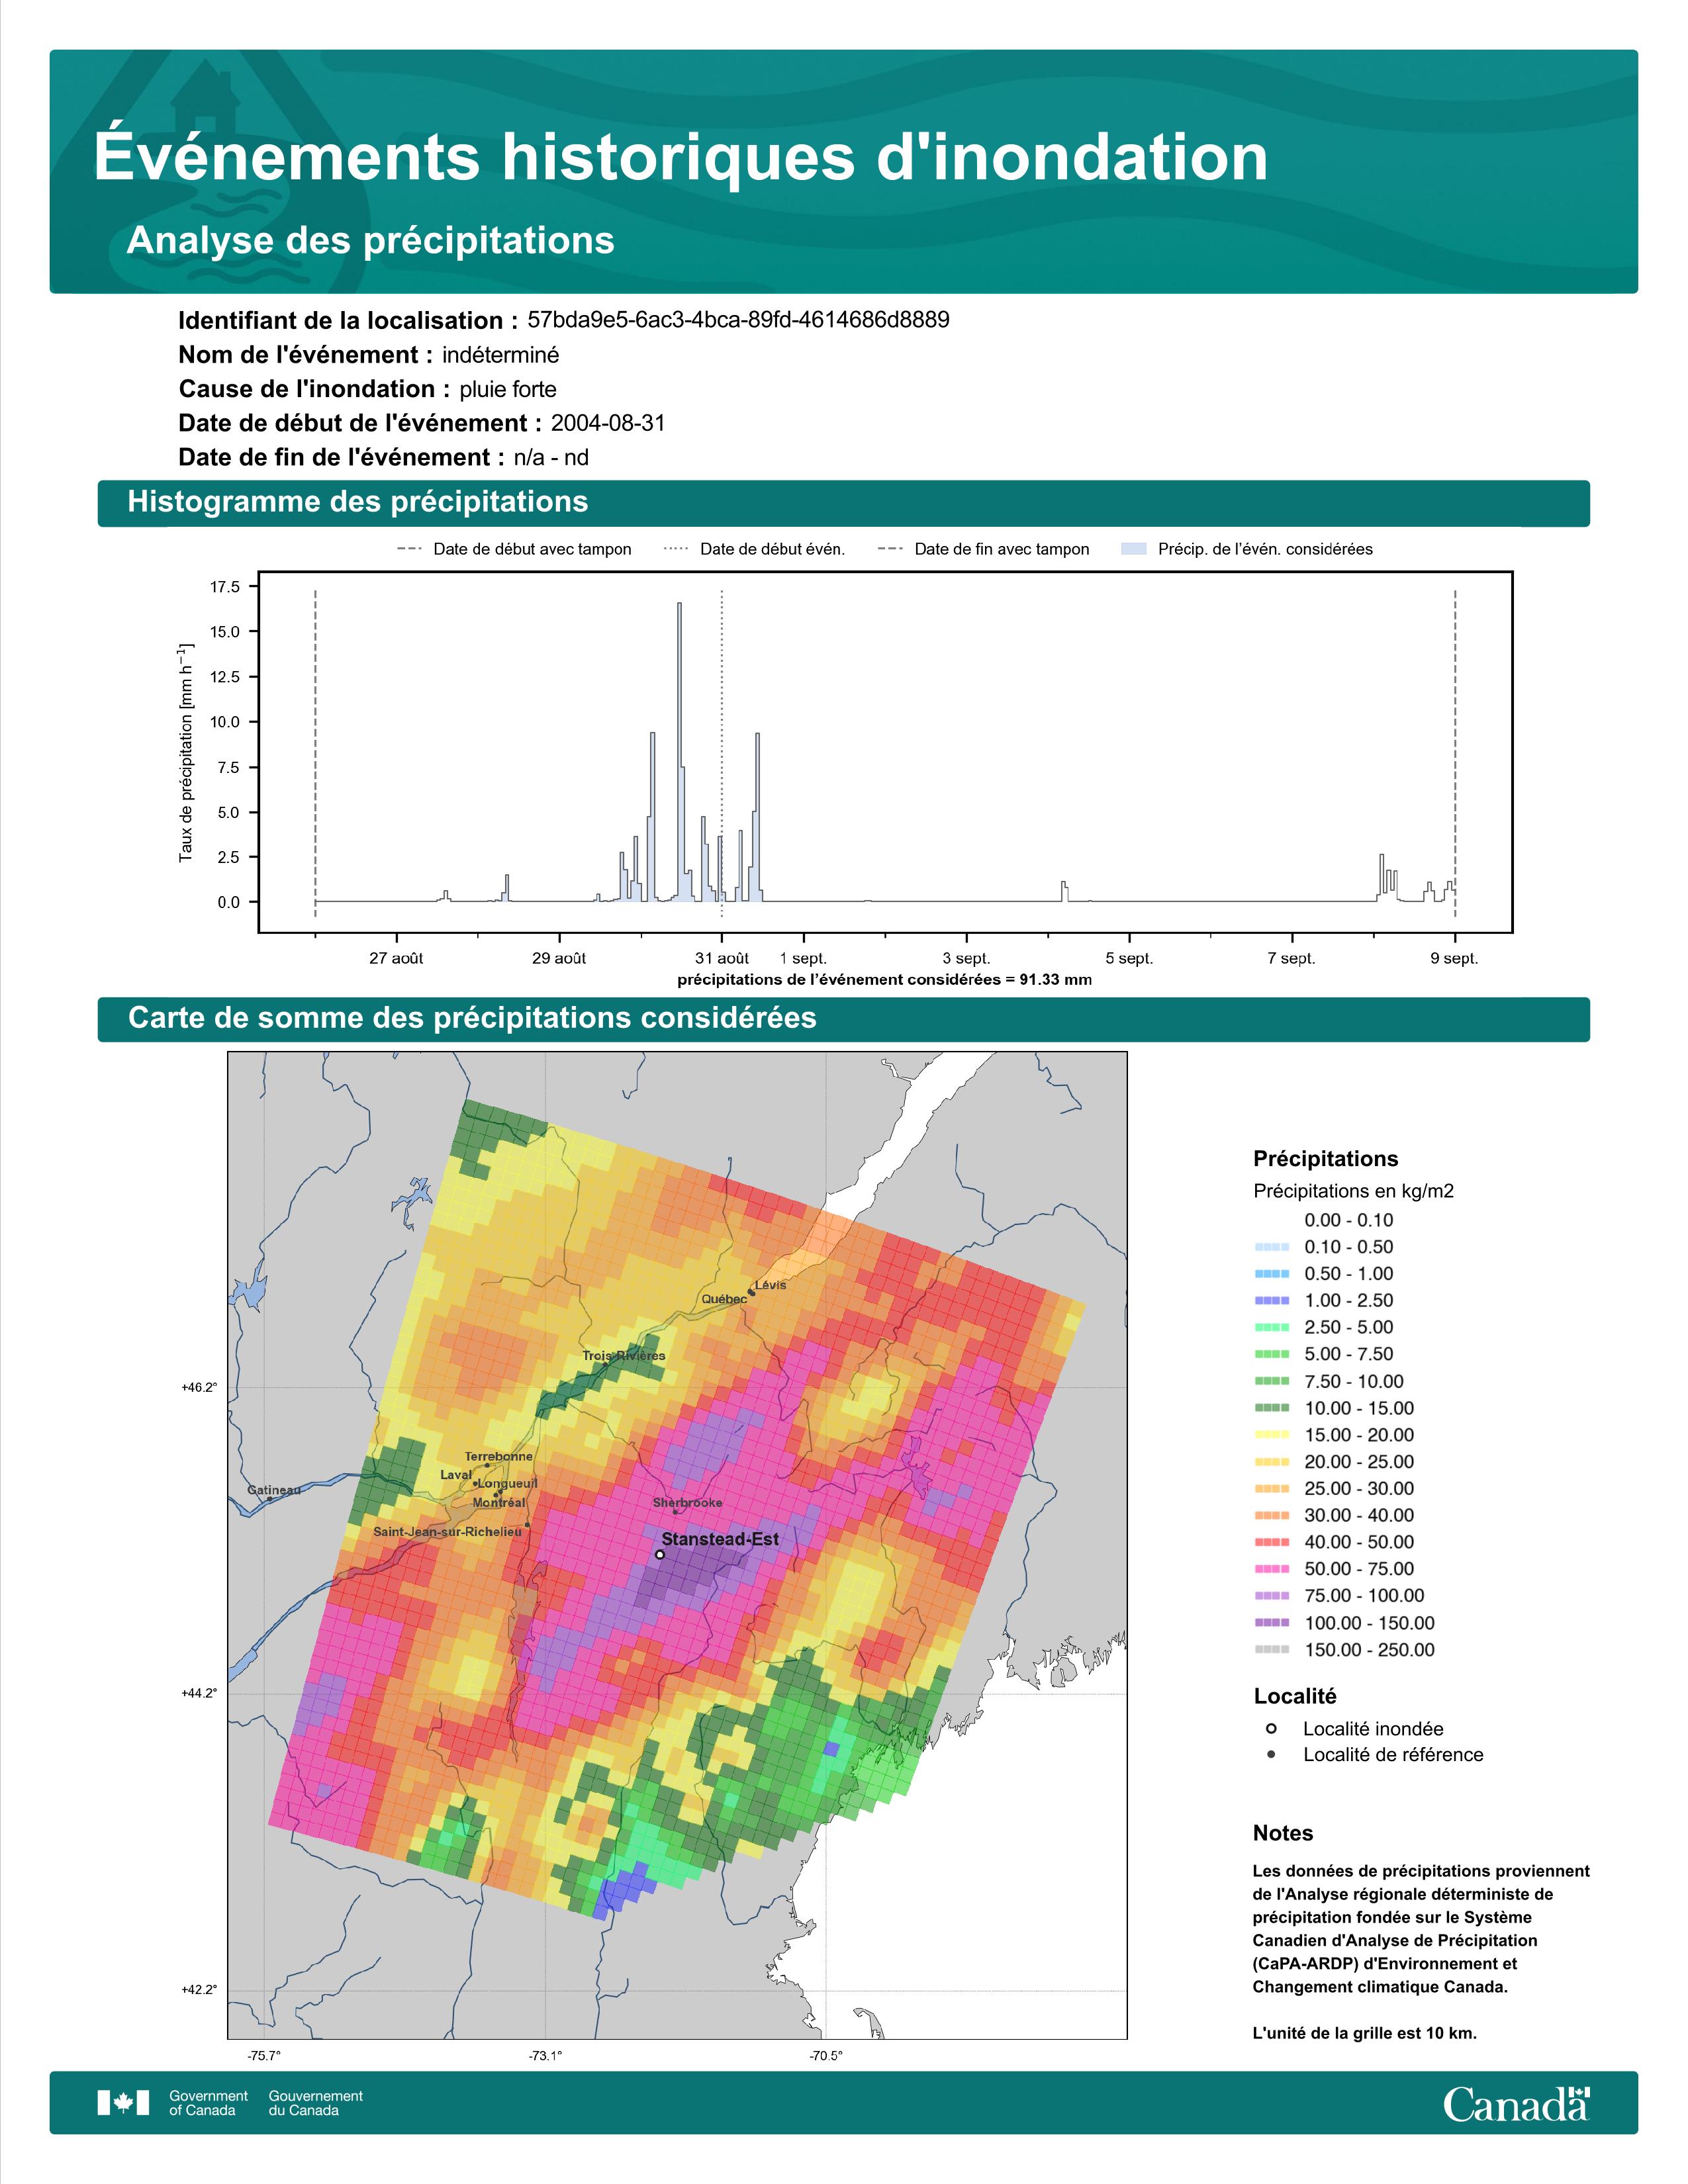This screenshot has width=1688, height=2184.
Task: Click the +44.2° latitude label
Action: pos(199,1694)
